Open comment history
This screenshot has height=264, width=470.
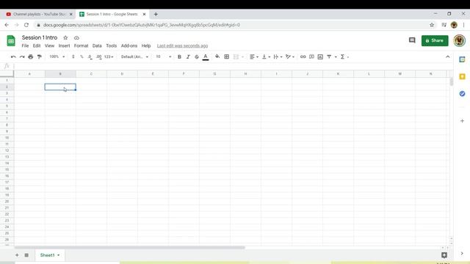coord(412,40)
